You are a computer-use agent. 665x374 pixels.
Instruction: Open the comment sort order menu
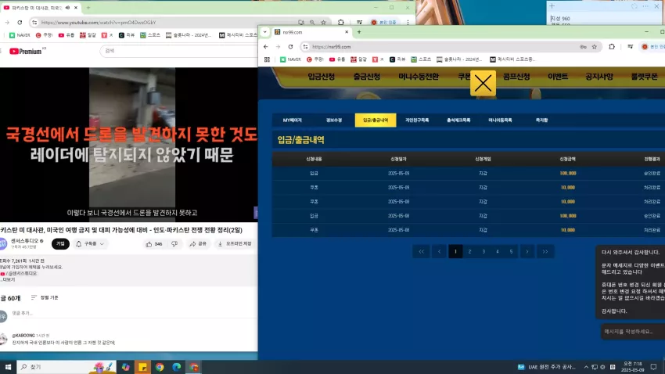pyautogui.click(x=45, y=297)
